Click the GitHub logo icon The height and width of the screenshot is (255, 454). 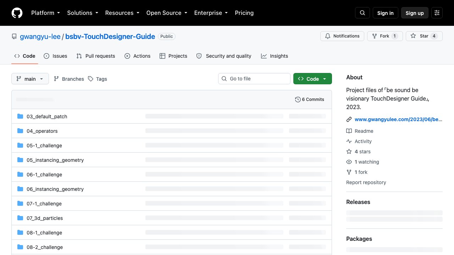point(17,13)
